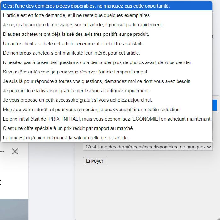The image size is (220, 220).
Task: Select "D'autres acheteurs ont déjà laissé des avis"
Action: pyautogui.click(x=106, y=34)
